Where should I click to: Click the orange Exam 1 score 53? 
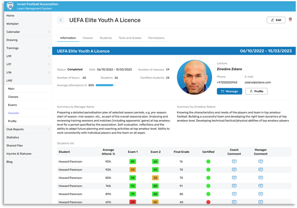click(133, 170)
